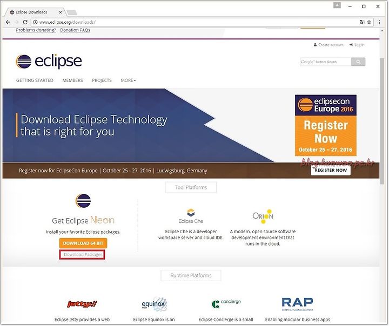Screen dimensions: 389x326
Task: Click the scrollbar up arrow
Action: pos(382,31)
